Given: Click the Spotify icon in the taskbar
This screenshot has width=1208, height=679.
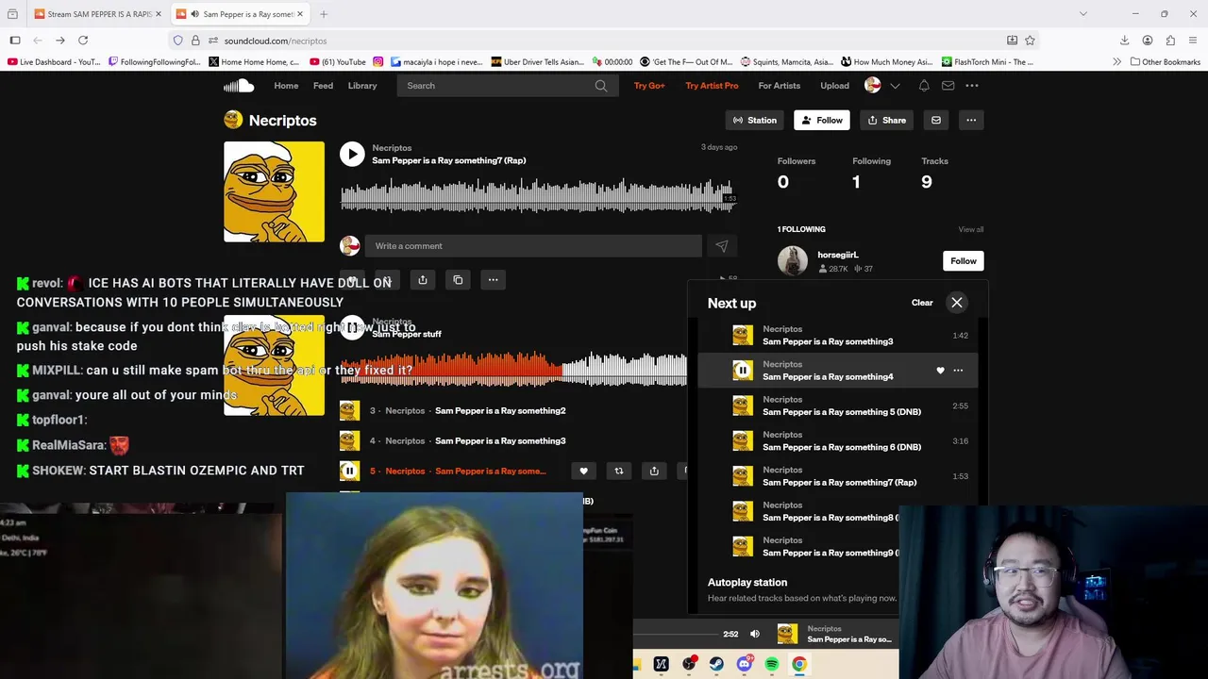Looking at the screenshot, I should (x=772, y=665).
